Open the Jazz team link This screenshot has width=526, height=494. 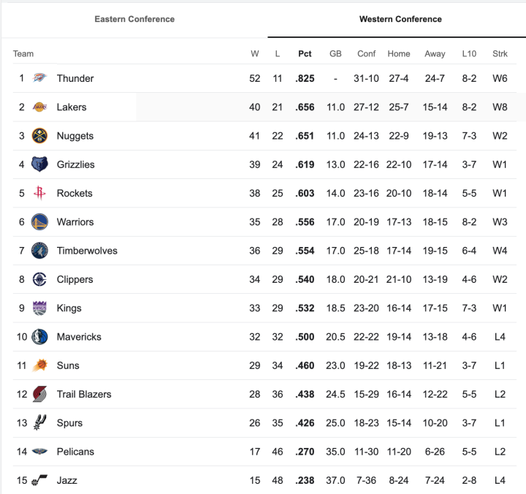click(x=66, y=480)
